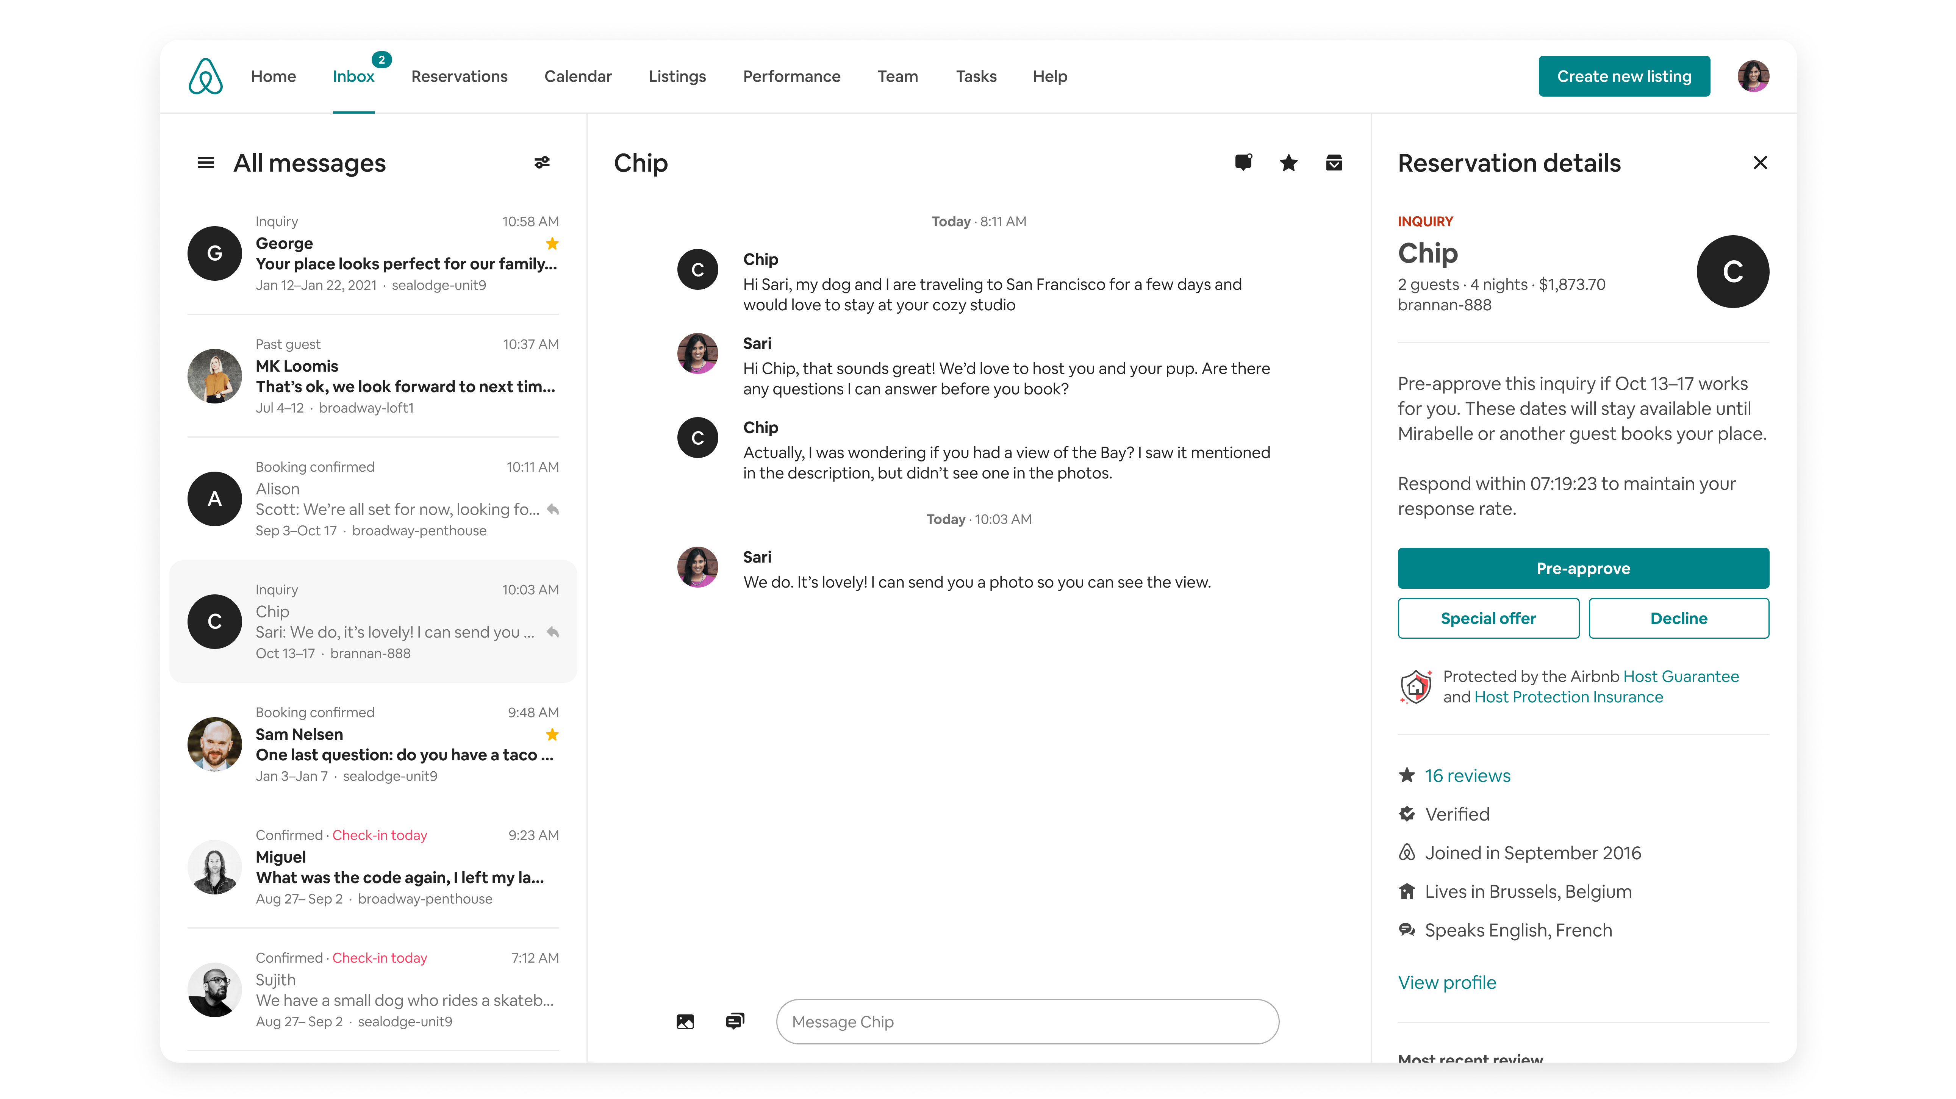1956x1099 pixels.
Task: Open the Team tab
Action: tap(897, 76)
